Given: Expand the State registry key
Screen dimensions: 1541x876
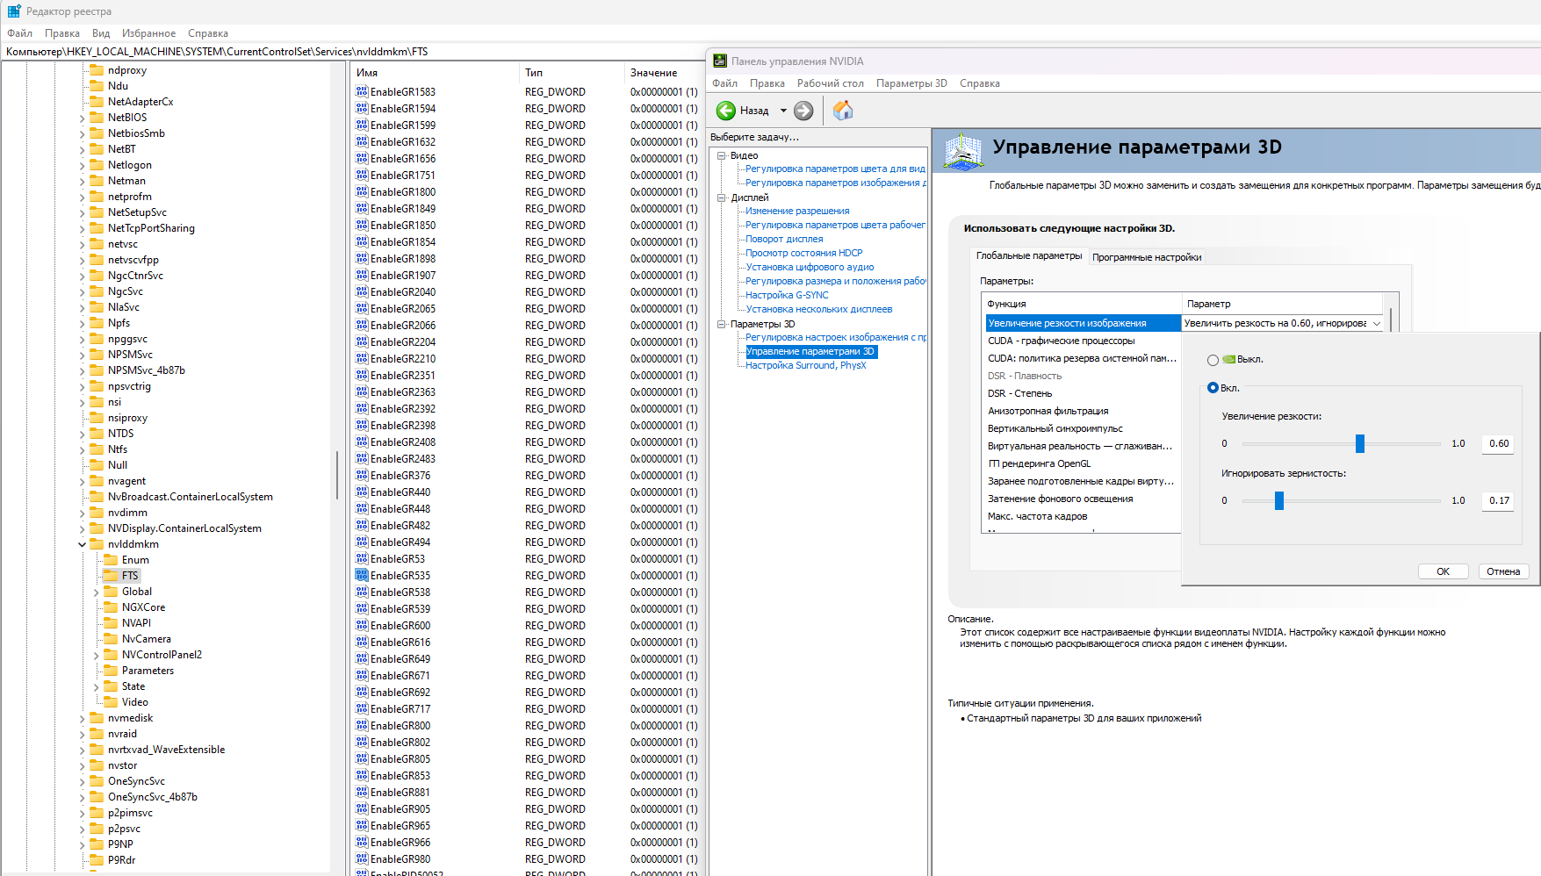Looking at the screenshot, I should (97, 686).
